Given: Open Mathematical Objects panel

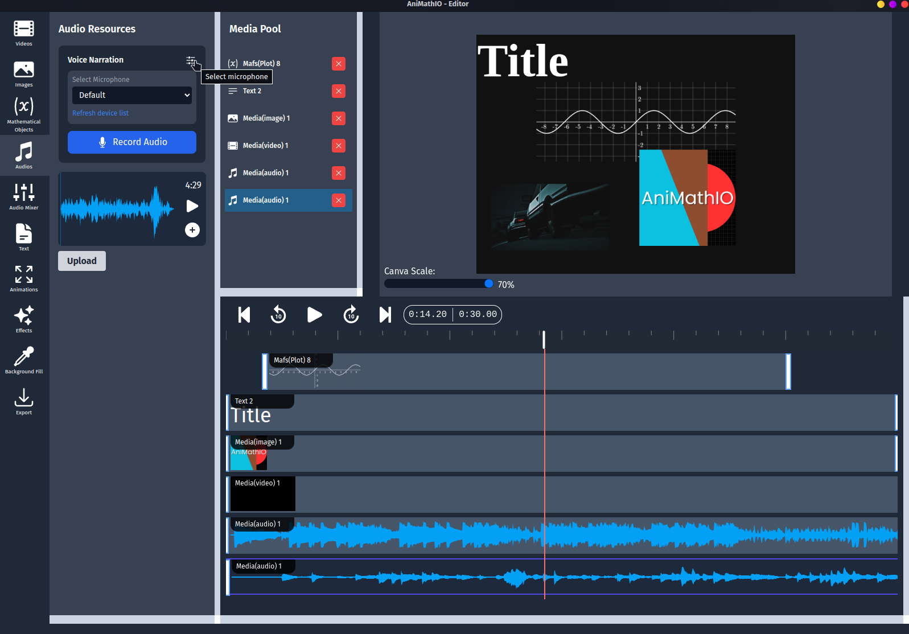Looking at the screenshot, I should click(24, 114).
